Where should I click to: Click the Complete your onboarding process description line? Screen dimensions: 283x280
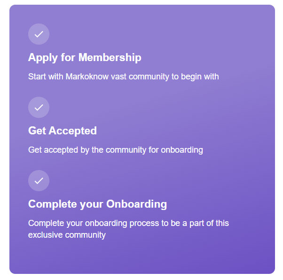point(128,223)
